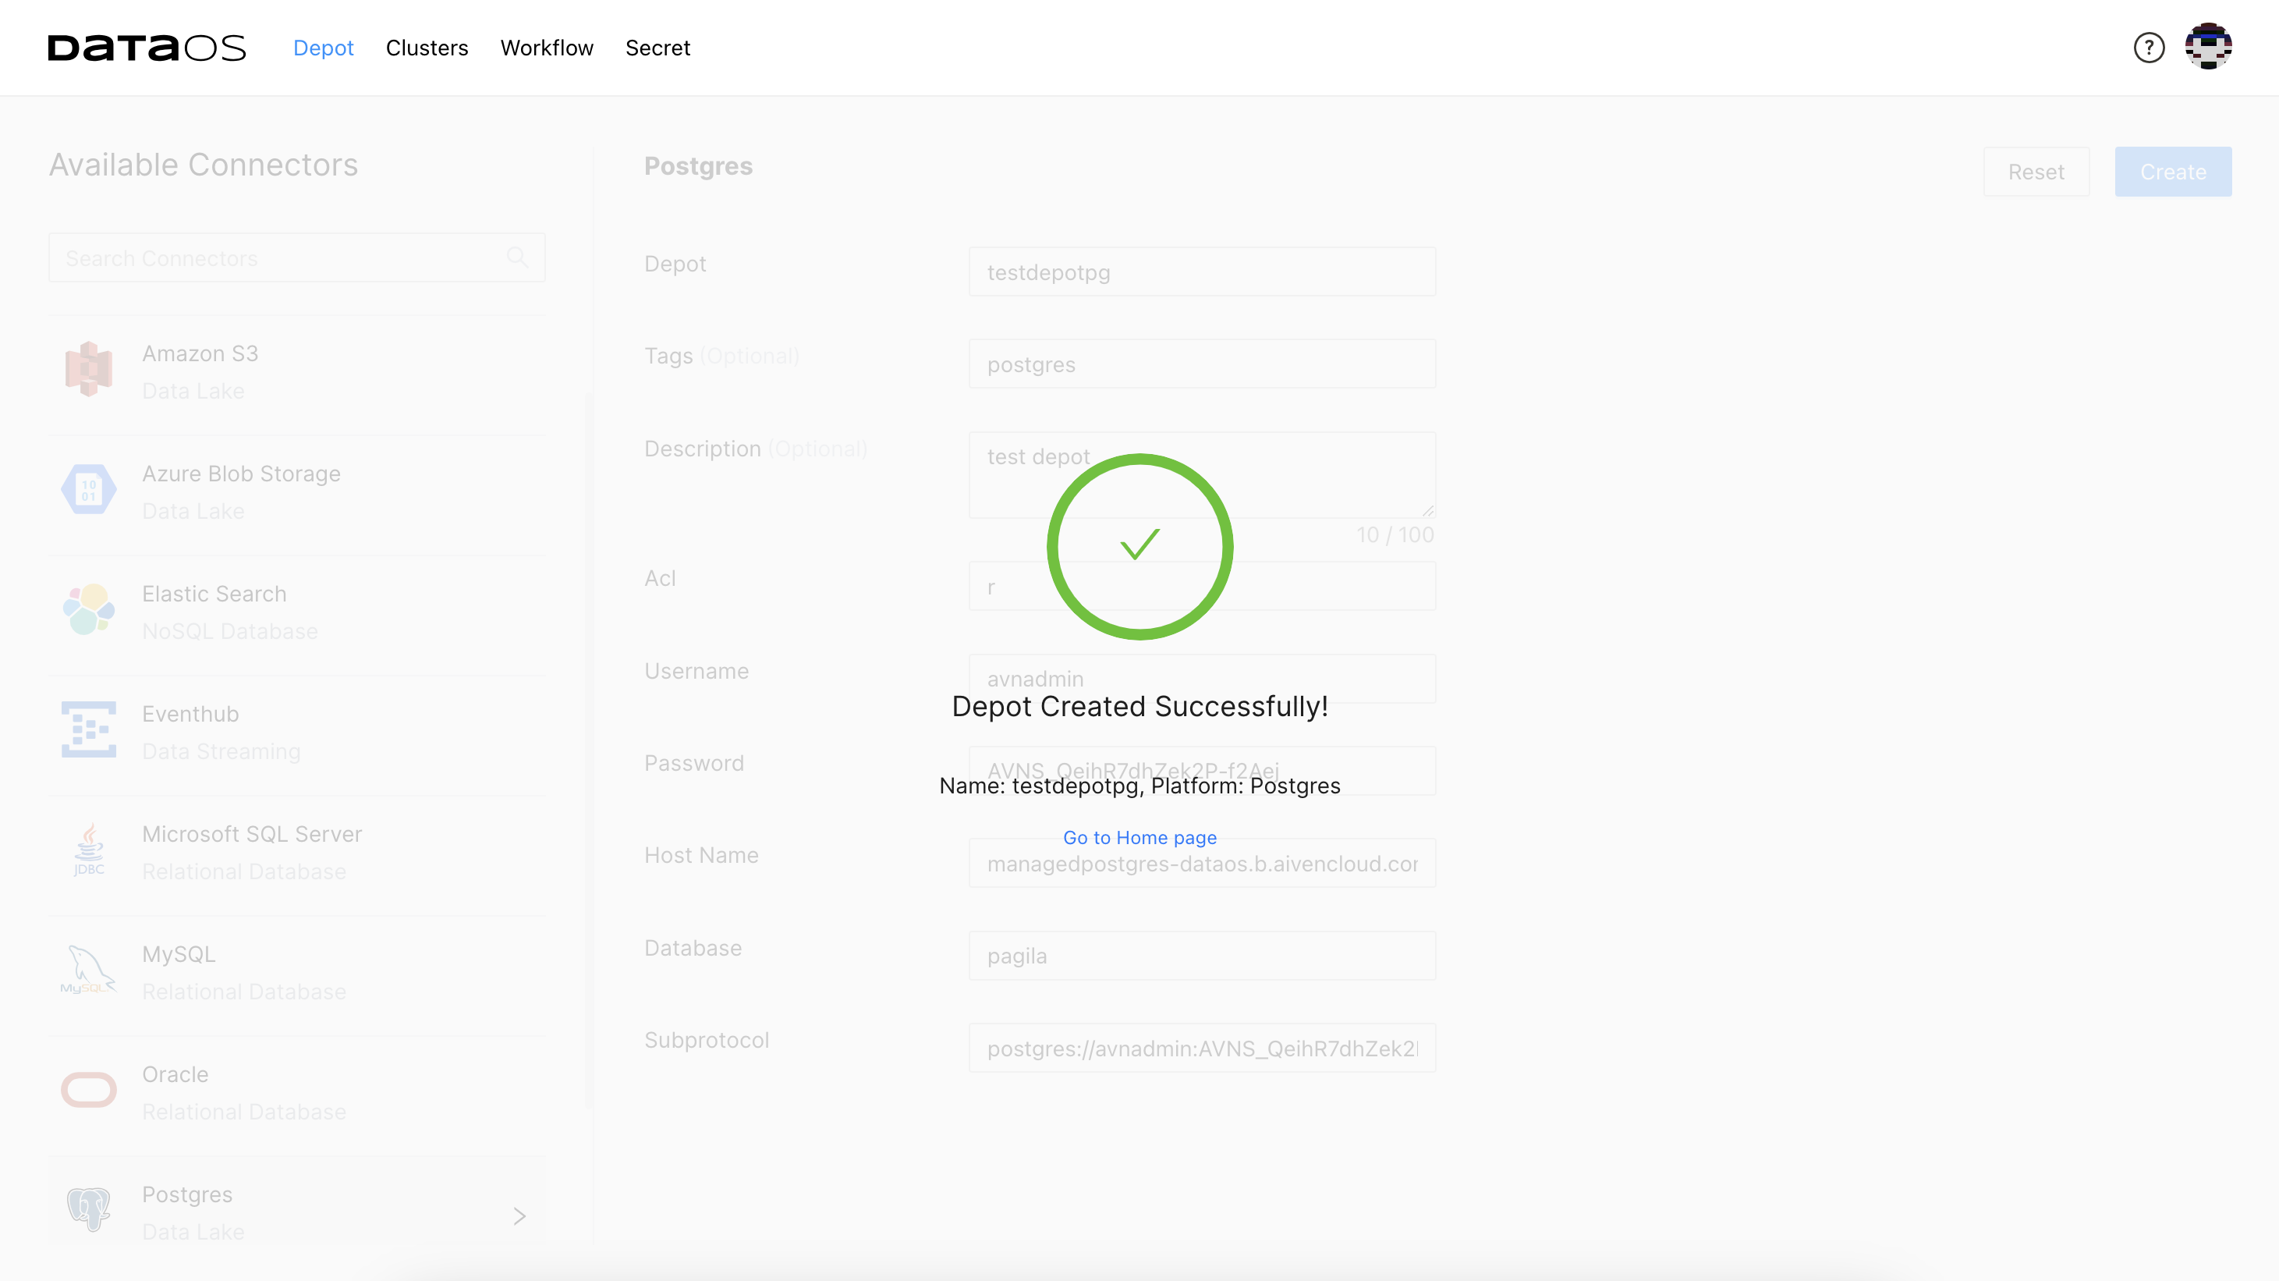Expand the Postgres connector chevron
Image resolution: width=2279 pixels, height=1281 pixels.
519,1216
